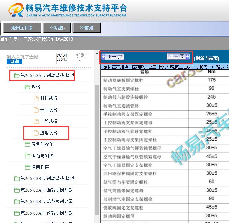The width and height of the screenshot is (229, 223).
Task: Open 扭矩规格 document
Action: pos(49,133)
